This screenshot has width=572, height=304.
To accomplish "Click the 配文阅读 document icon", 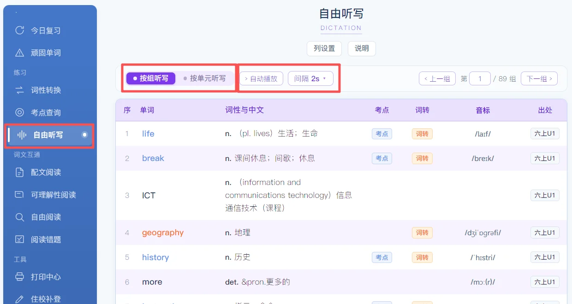I will (19, 173).
